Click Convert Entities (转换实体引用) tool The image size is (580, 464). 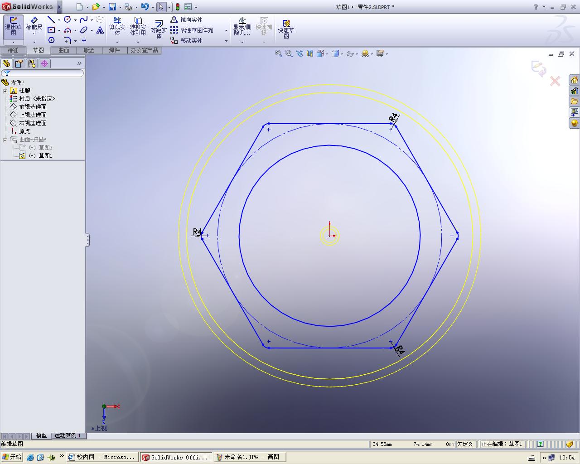[138, 26]
